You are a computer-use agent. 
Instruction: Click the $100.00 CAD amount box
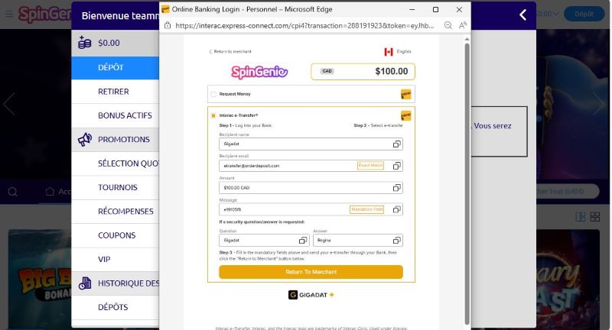pyautogui.click(x=363, y=71)
